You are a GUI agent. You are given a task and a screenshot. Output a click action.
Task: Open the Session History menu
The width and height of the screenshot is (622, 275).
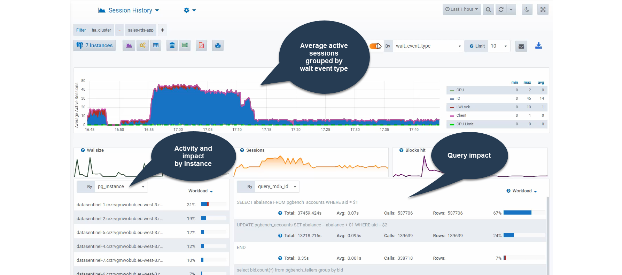click(x=129, y=10)
